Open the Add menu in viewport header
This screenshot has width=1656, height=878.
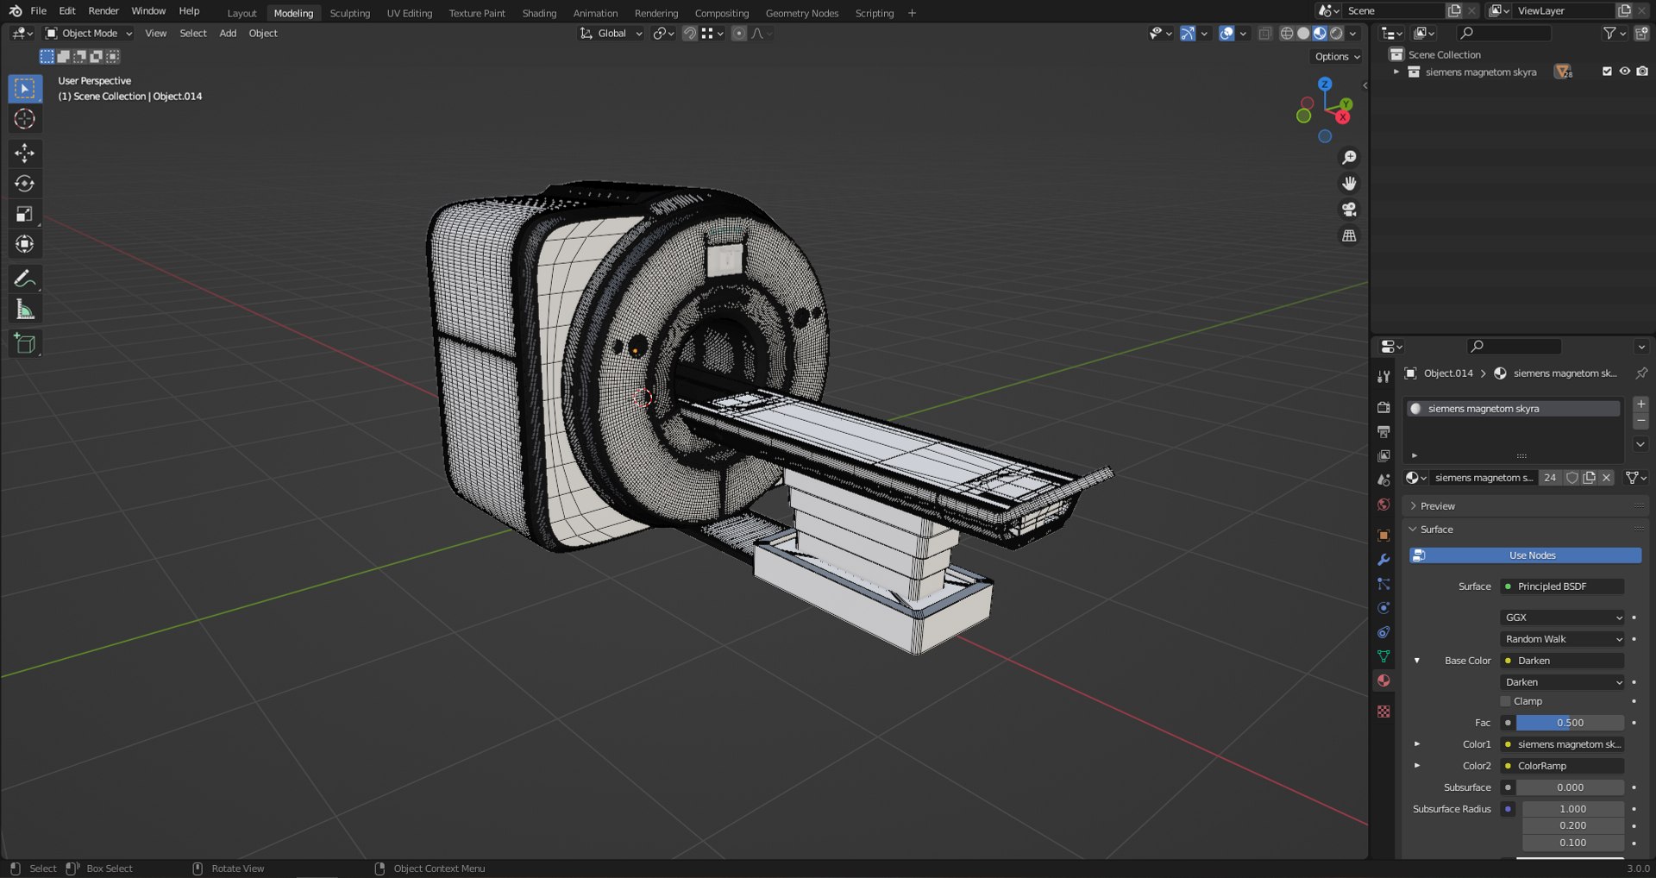228,34
